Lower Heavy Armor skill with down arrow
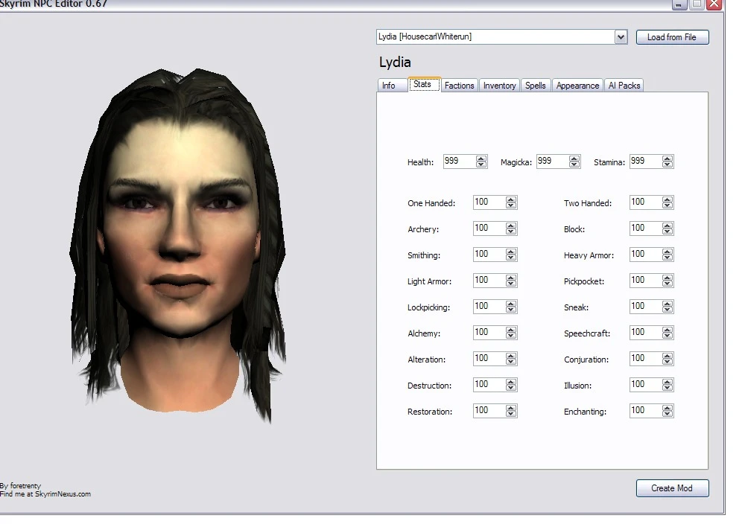 click(x=667, y=258)
